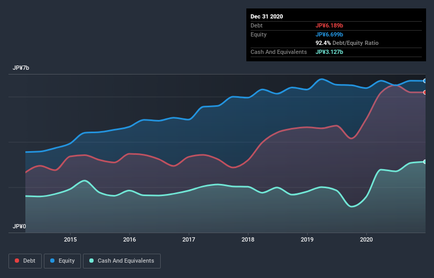Click Cash And Equivalents label in tooltip
Image resolution: width=434 pixels, height=278 pixels.
click(x=279, y=52)
